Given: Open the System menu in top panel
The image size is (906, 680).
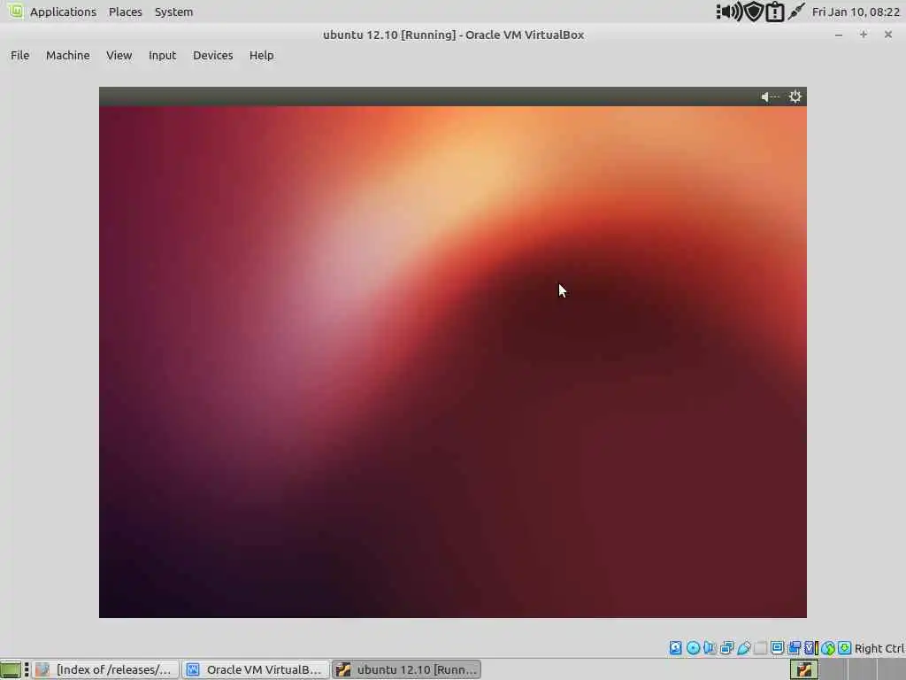Looking at the screenshot, I should click(173, 12).
